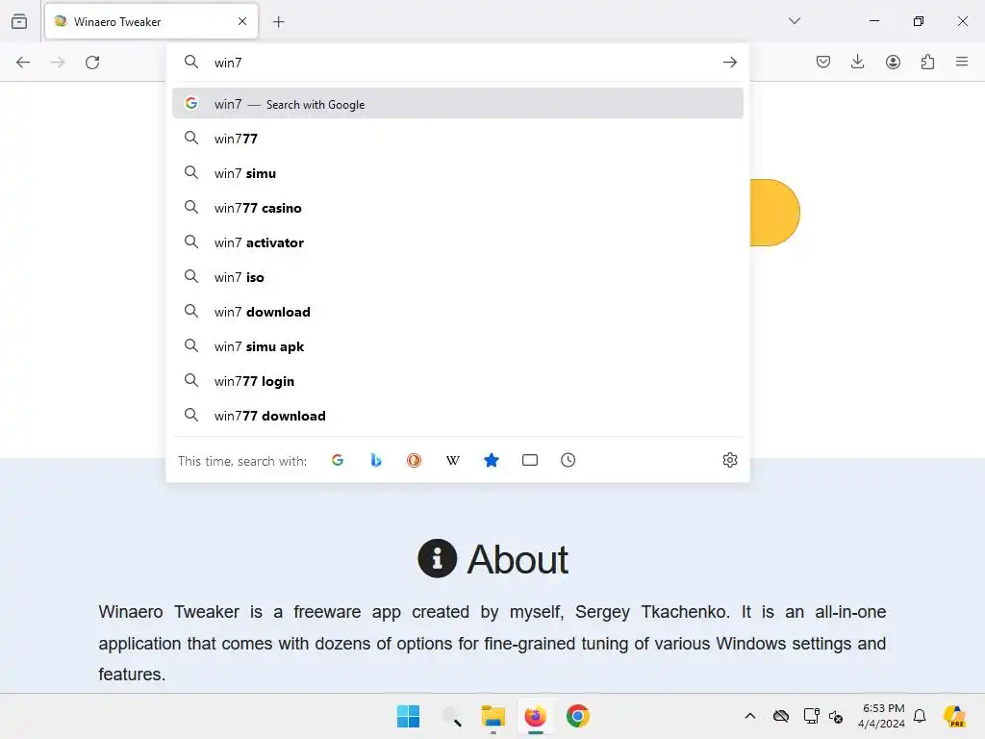
Task: Open the Downloads panel
Action: point(857,62)
